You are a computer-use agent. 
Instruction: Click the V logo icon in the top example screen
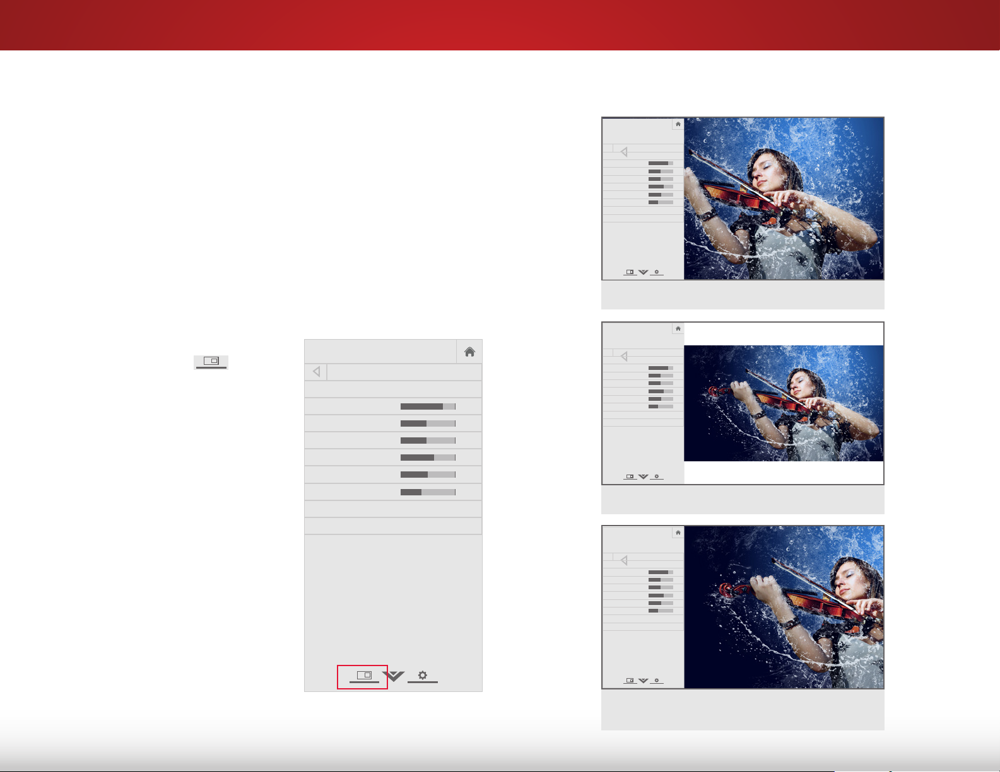coord(643,272)
